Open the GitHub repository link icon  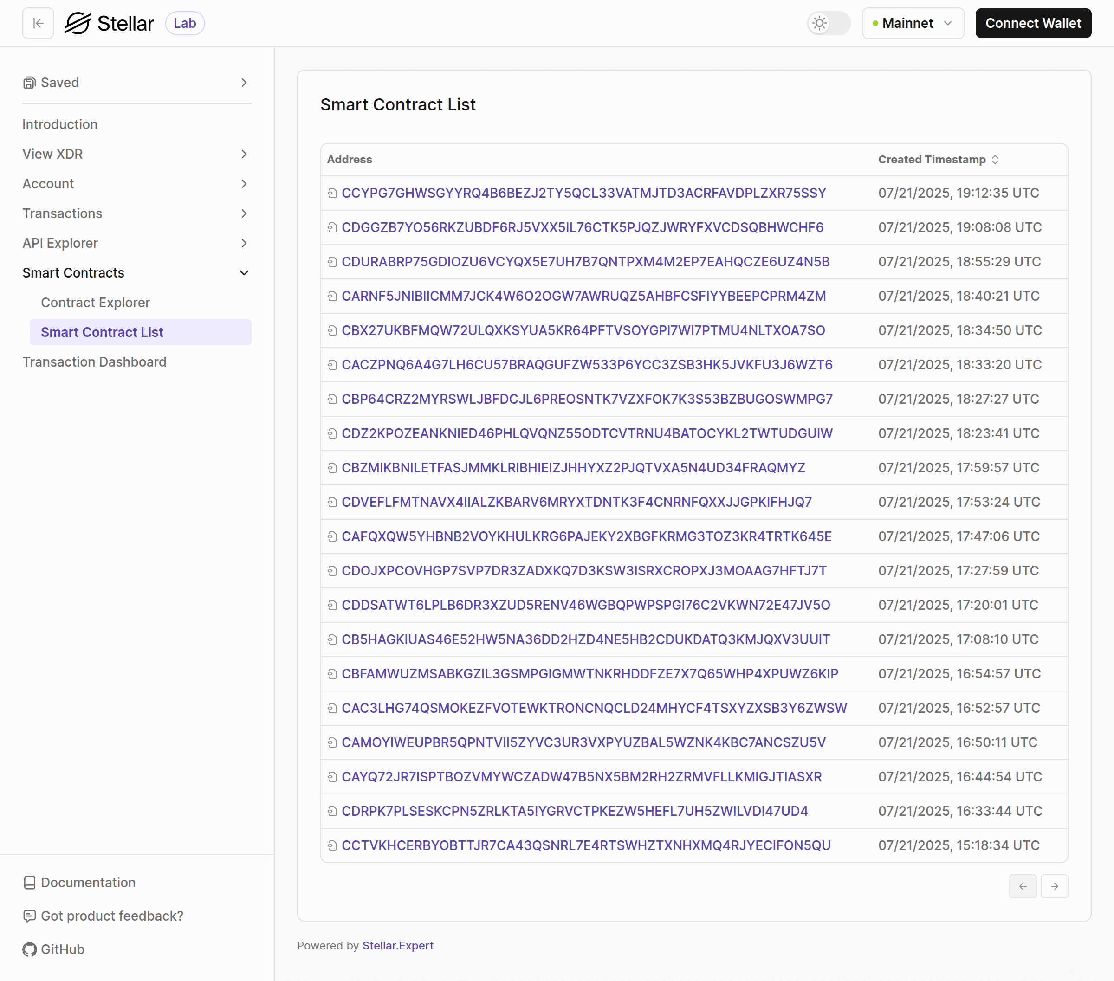[x=29, y=949]
